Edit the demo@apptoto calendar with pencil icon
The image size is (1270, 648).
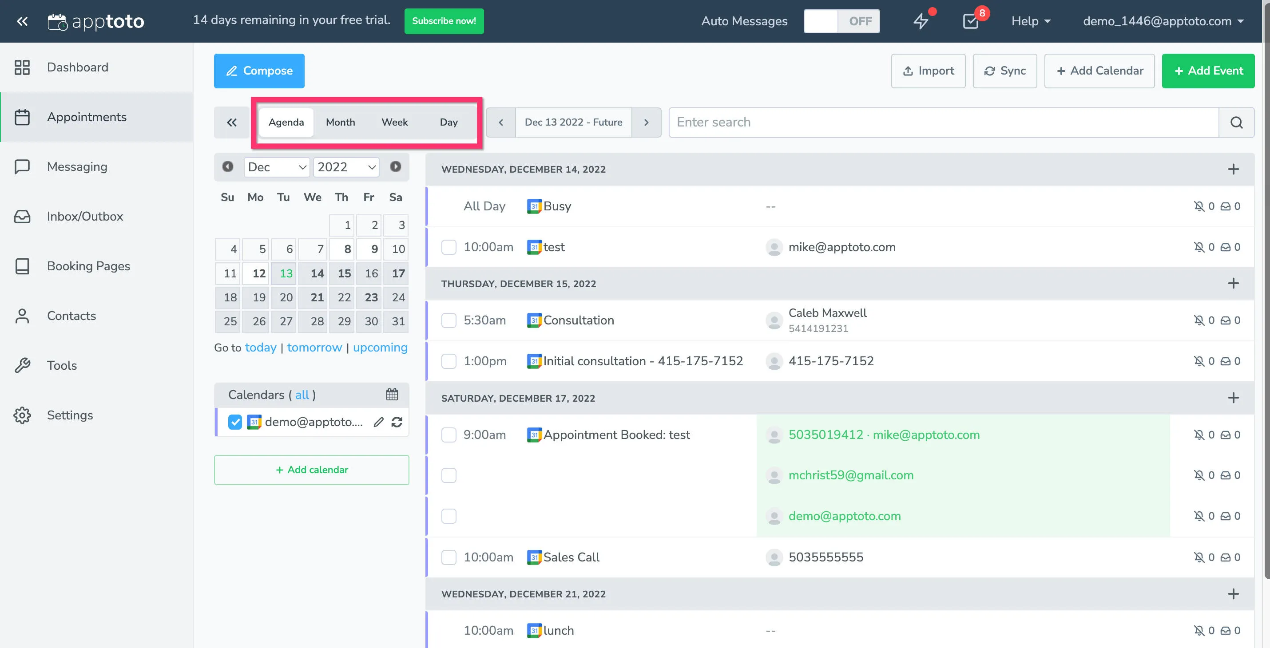tap(378, 422)
